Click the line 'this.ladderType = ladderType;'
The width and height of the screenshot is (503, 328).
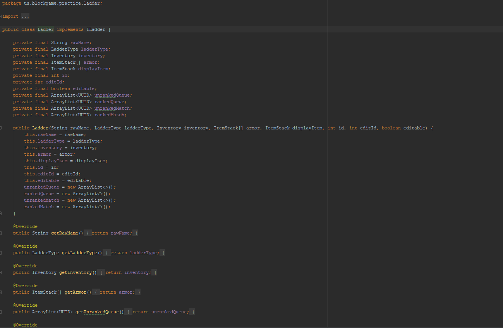[63, 141]
